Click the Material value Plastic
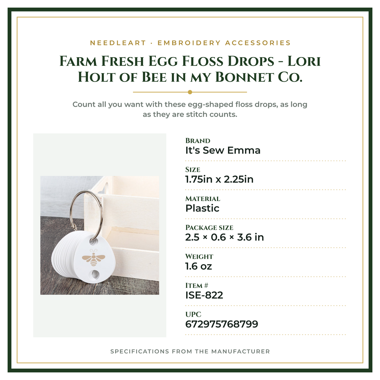The height and width of the screenshot is (380, 380). [x=202, y=208]
